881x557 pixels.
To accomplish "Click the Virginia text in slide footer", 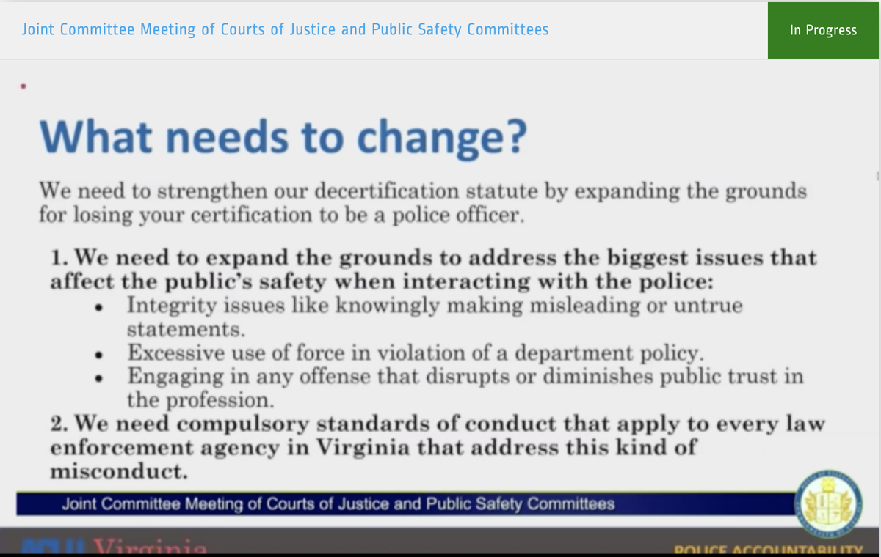I will point(152,547).
